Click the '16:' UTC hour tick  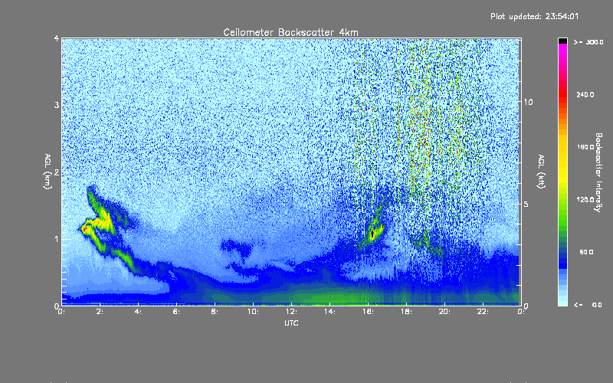coord(369,312)
